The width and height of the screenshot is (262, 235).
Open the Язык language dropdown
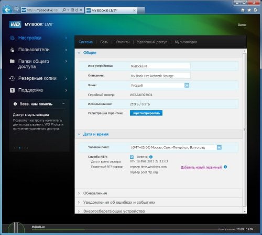coord(187,85)
